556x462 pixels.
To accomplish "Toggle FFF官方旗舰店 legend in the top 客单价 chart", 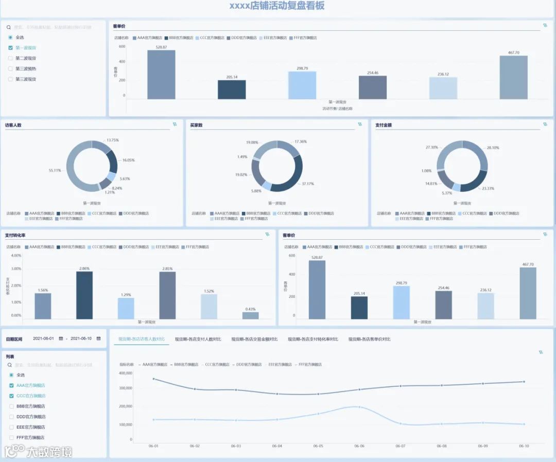I will pos(303,38).
